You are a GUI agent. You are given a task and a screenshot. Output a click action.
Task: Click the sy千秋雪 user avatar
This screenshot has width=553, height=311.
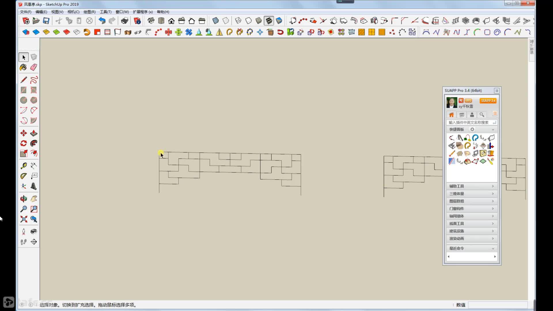tap(452, 103)
